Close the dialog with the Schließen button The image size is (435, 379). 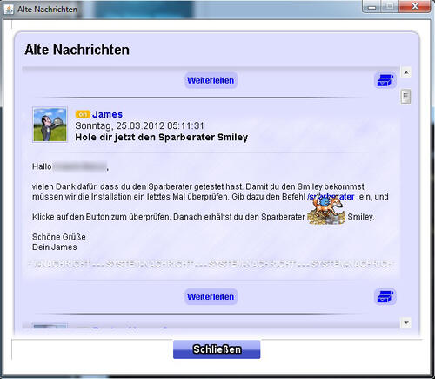tap(217, 349)
